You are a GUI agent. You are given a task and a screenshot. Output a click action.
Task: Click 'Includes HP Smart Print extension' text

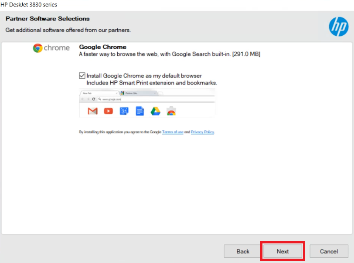point(152,83)
